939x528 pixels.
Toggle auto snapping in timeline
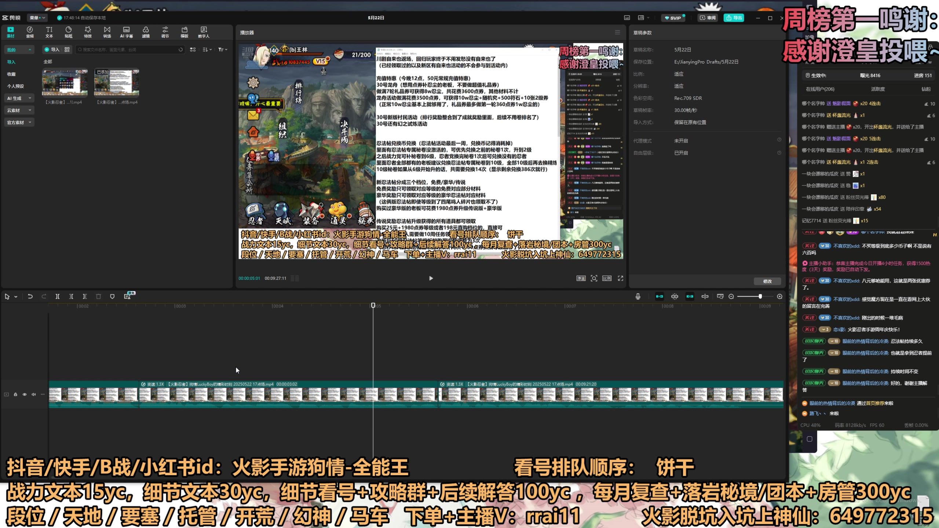[675, 297]
